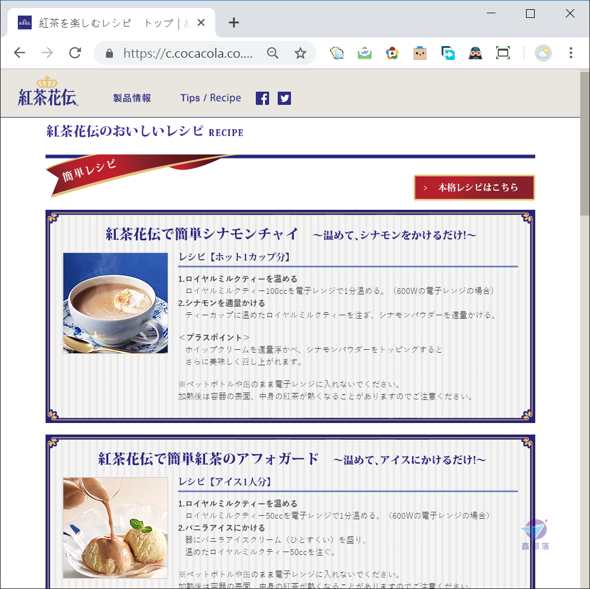Click the 本格レシピはこちら button
The height and width of the screenshot is (589, 590).
click(474, 187)
